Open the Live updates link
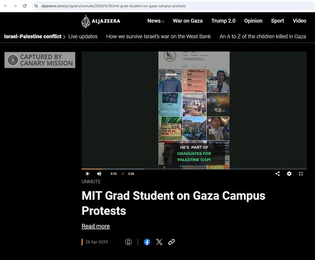 [83, 36]
